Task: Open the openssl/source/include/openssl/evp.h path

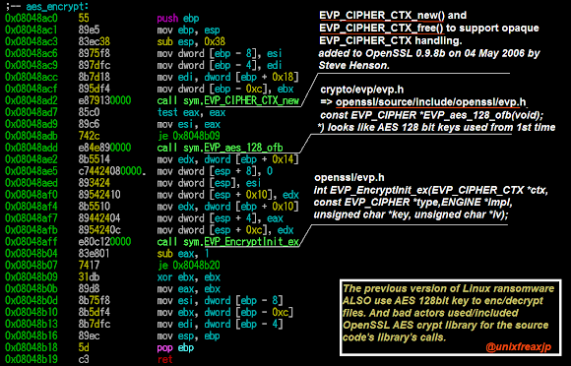Action: (431, 102)
